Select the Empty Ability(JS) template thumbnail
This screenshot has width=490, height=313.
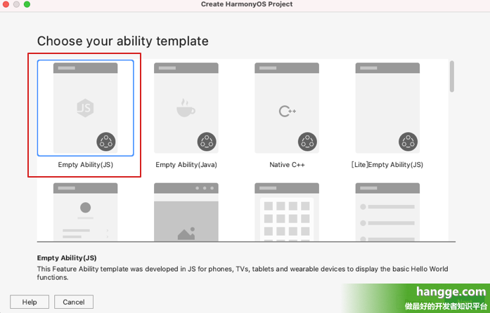[x=85, y=107]
